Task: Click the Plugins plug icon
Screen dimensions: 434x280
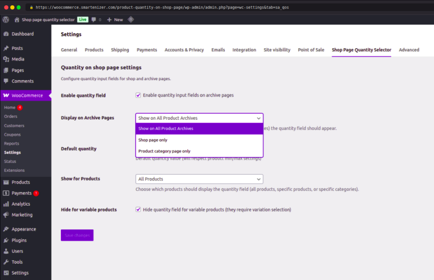Action: click(6, 240)
